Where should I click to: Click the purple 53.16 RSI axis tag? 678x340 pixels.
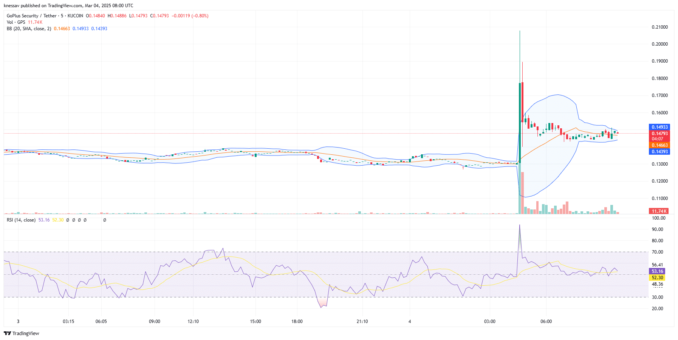pyautogui.click(x=657, y=271)
